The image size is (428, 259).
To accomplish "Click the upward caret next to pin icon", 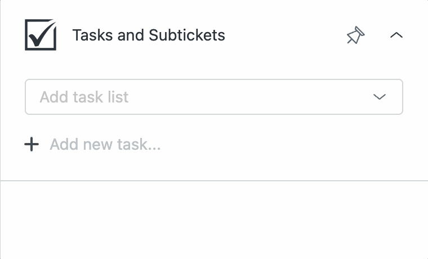I will (396, 35).
